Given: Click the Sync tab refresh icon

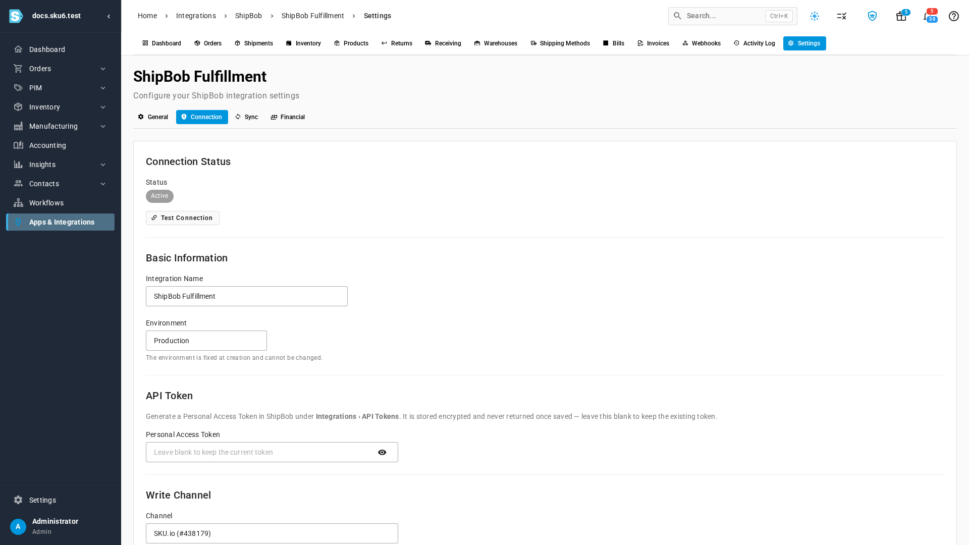Looking at the screenshot, I should (238, 117).
